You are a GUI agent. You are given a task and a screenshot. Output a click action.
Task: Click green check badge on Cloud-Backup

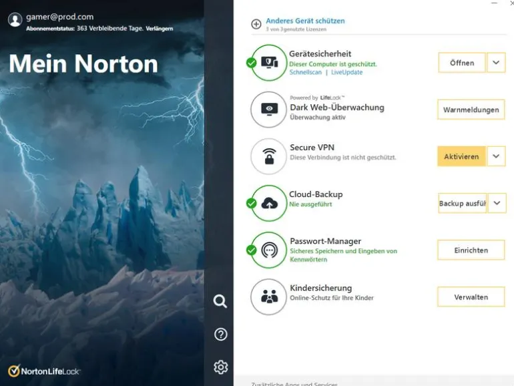click(x=252, y=203)
